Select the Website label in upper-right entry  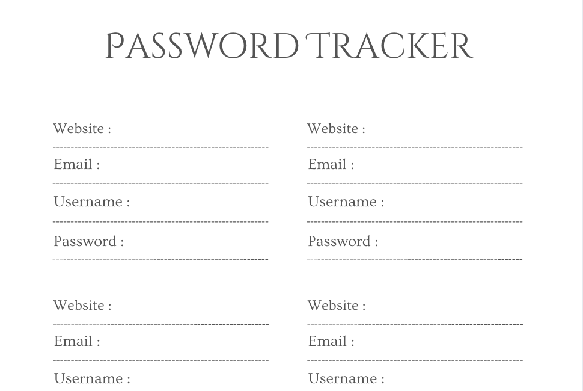pyautogui.click(x=337, y=128)
